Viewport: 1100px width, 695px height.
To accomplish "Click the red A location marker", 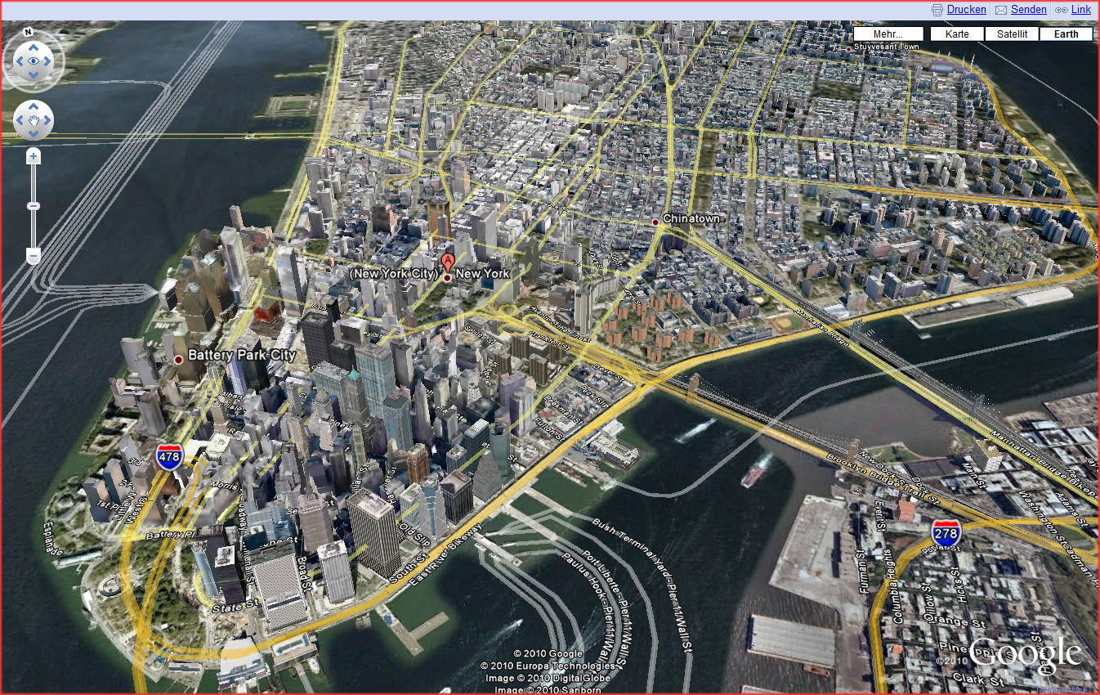I will point(447,262).
